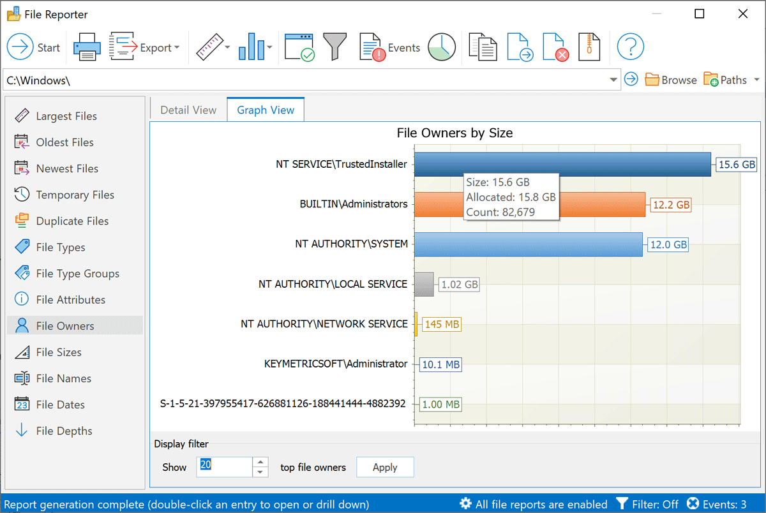Viewport: 766px width, 513px height.
Task: Start the report with the Start arrow icon
Action: 20,47
